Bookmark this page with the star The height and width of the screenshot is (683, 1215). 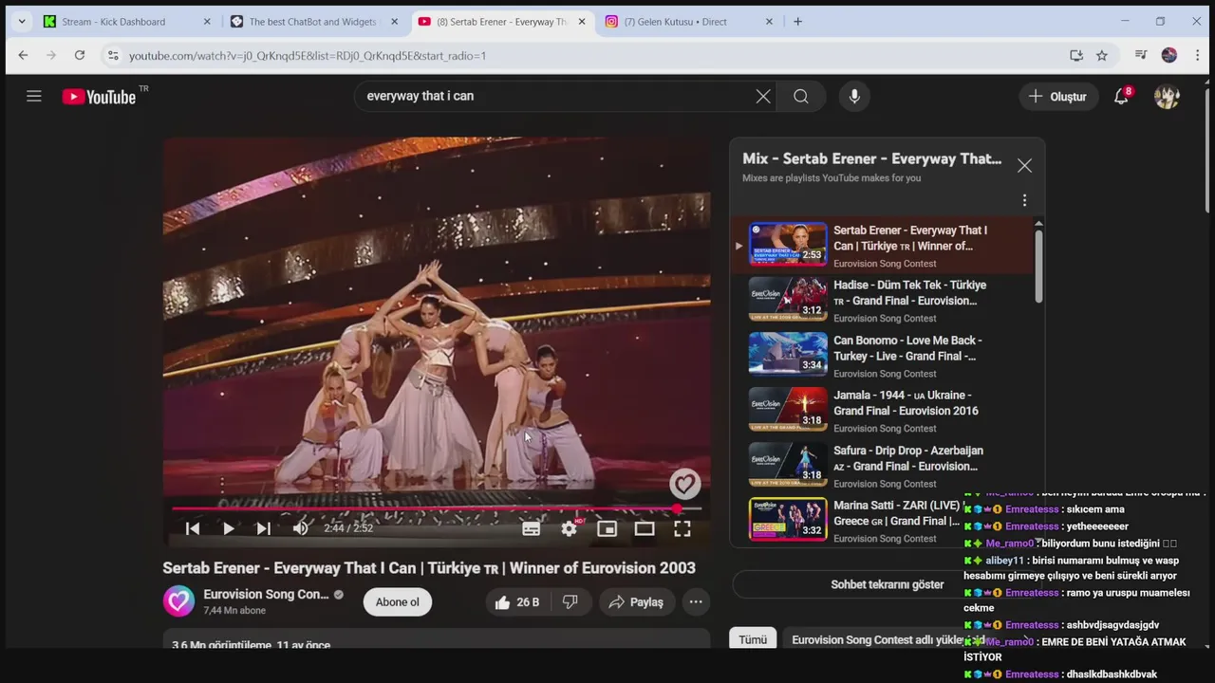coord(1102,55)
